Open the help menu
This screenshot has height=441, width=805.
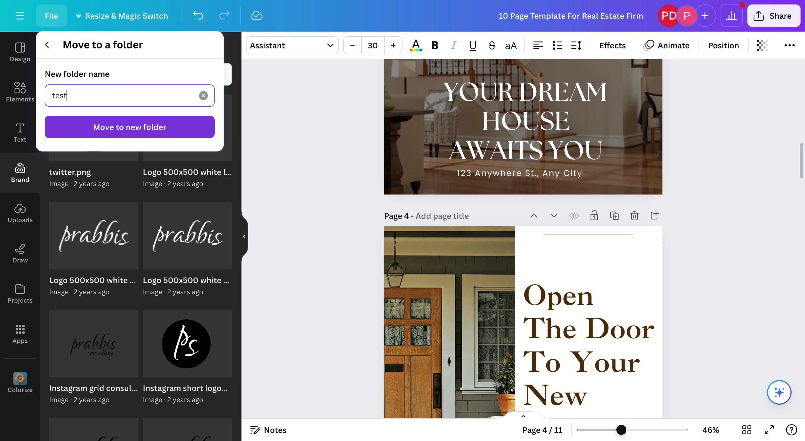[791, 430]
